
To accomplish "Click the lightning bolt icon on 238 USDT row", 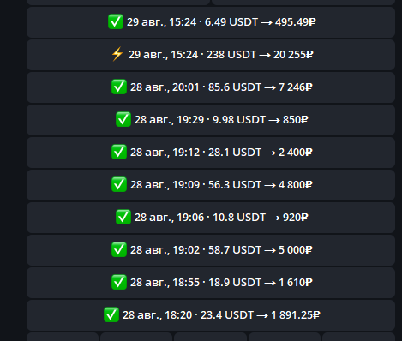I will point(117,54).
